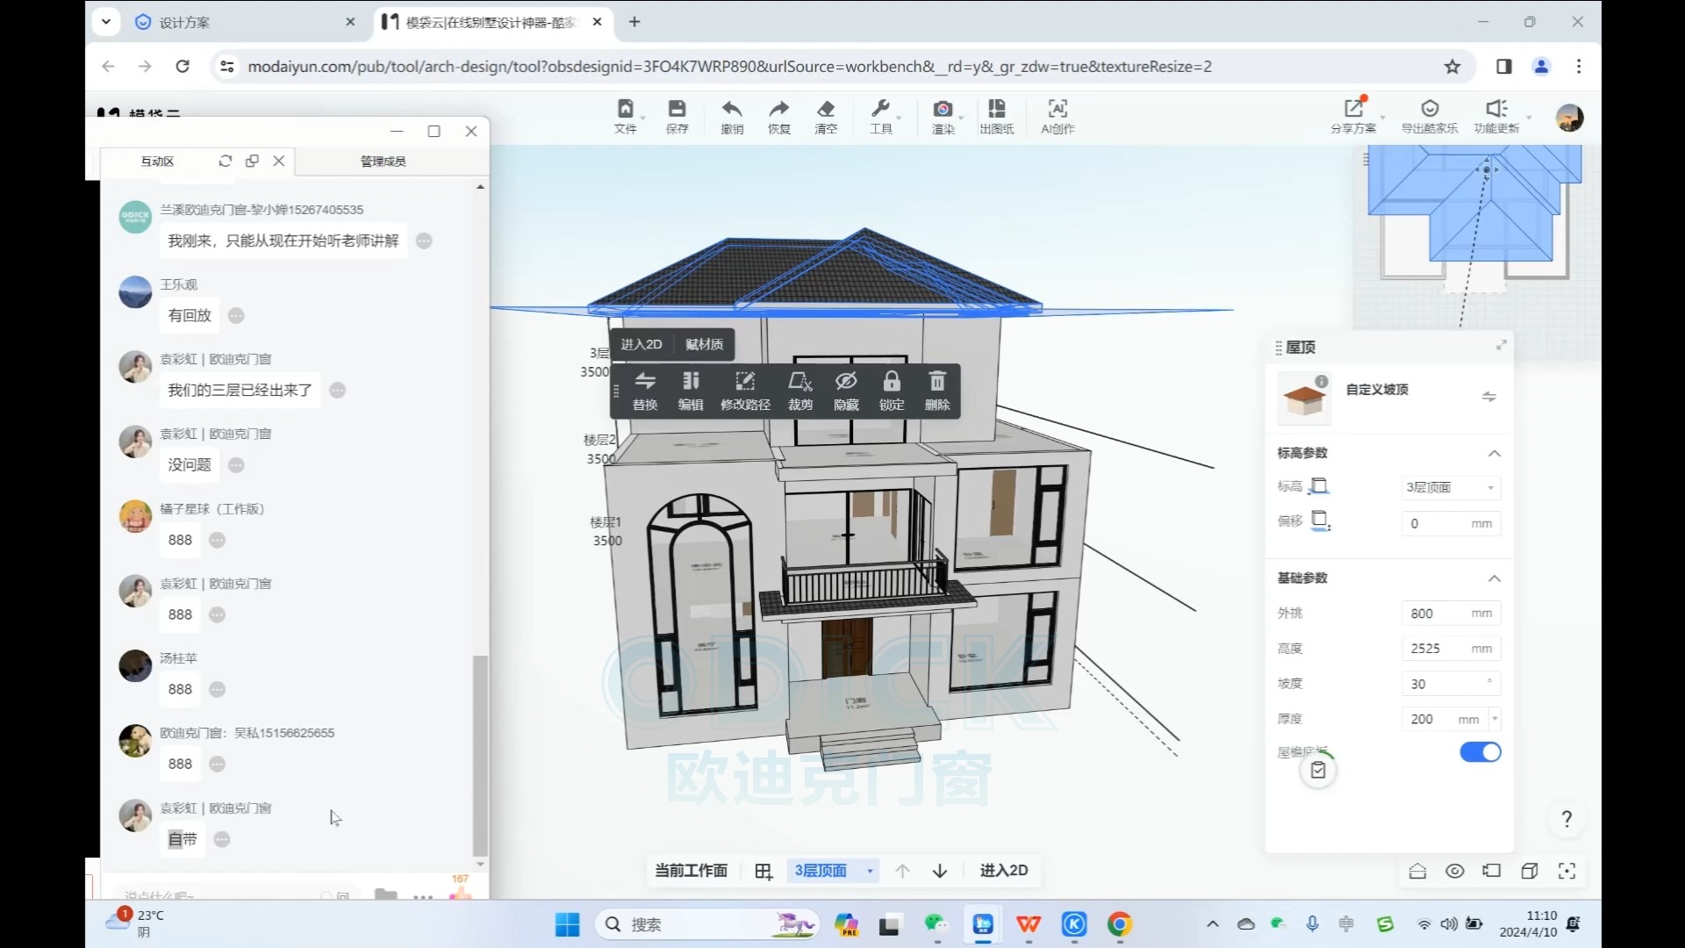Click the 进入2D button at bottom
Image resolution: width=1685 pixels, height=948 pixels.
coord(1003,871)
